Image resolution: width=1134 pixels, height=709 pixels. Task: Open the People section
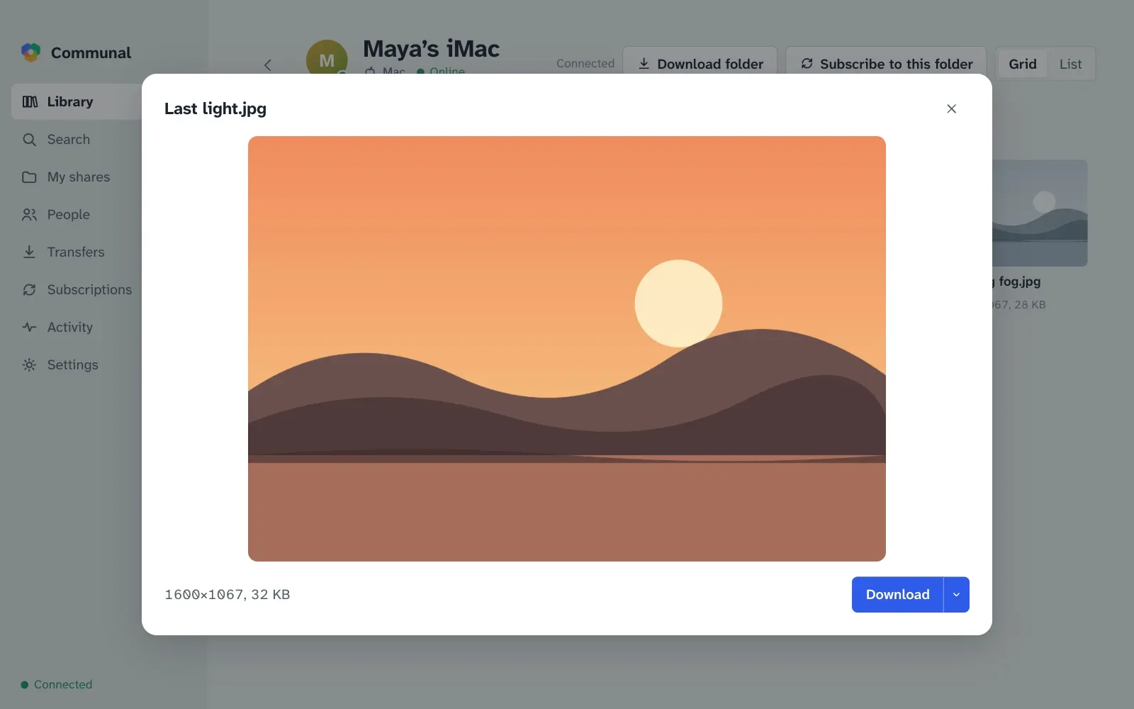point(77,214)
